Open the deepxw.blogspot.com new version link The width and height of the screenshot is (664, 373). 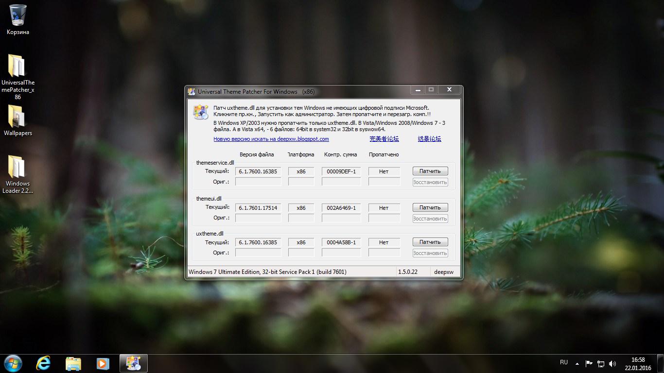click(271, 139)
